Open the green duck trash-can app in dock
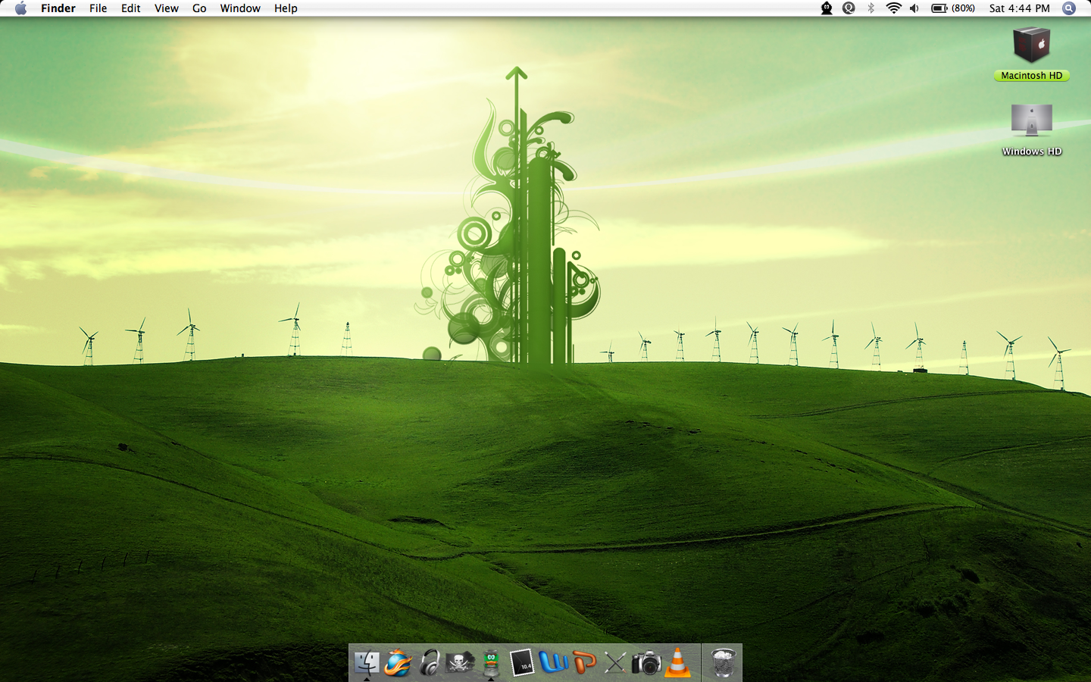 491,663
